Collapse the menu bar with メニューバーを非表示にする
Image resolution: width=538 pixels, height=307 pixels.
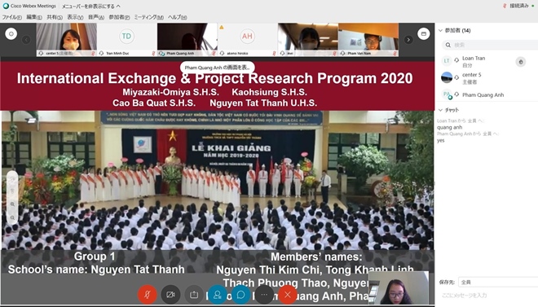pos(91,7)
